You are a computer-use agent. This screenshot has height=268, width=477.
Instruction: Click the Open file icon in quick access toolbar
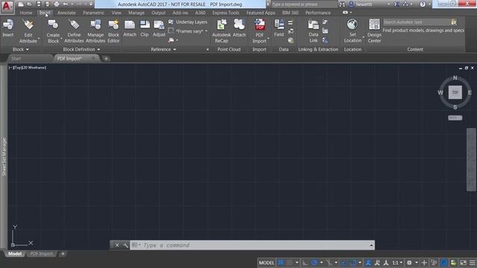pyautogui.click(x=30, y=4)
